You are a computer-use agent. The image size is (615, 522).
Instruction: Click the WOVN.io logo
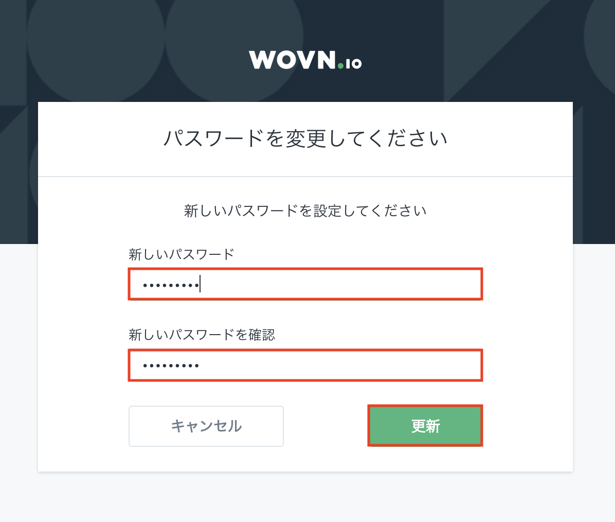(x=305, y=60)
